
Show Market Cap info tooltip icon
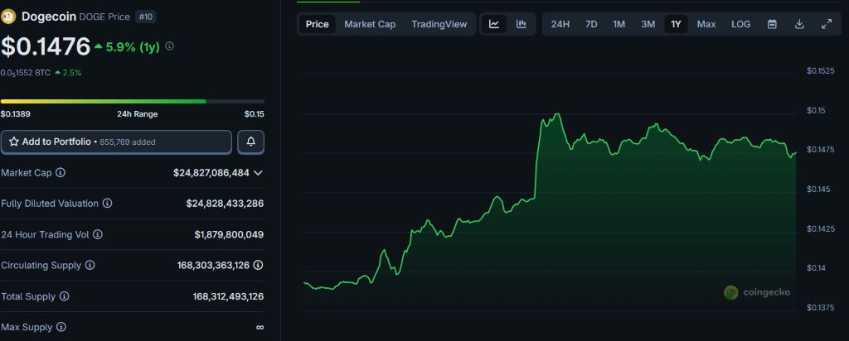point(61,172)
